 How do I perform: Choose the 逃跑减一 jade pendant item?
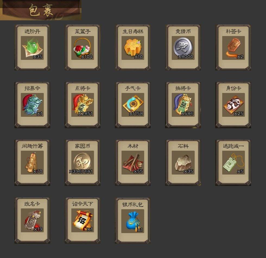pyautogui.click(x=233, y=163)
